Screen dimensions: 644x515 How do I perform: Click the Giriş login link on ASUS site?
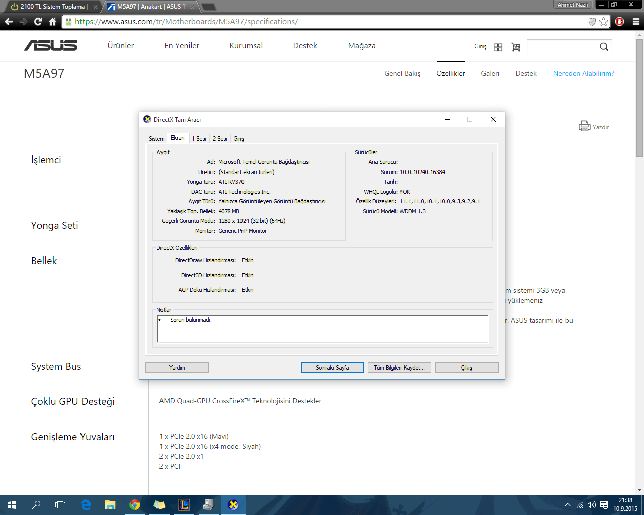point(480,46)
